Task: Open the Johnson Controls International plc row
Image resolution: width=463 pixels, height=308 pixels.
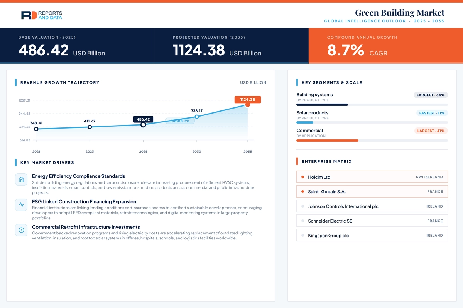Action: tap(372, 206)
